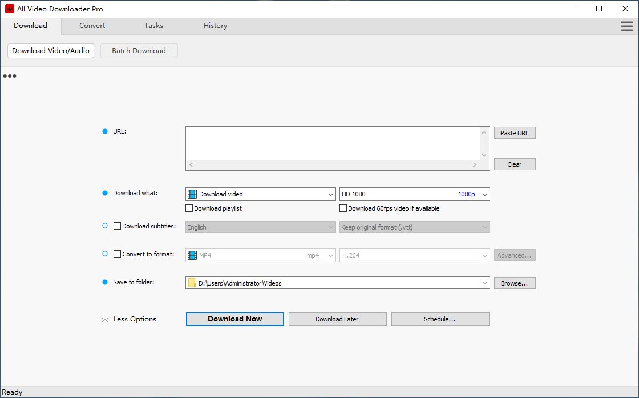Click inside the URL text box
This screenshot has height=398, width=639.
[333, 144]
